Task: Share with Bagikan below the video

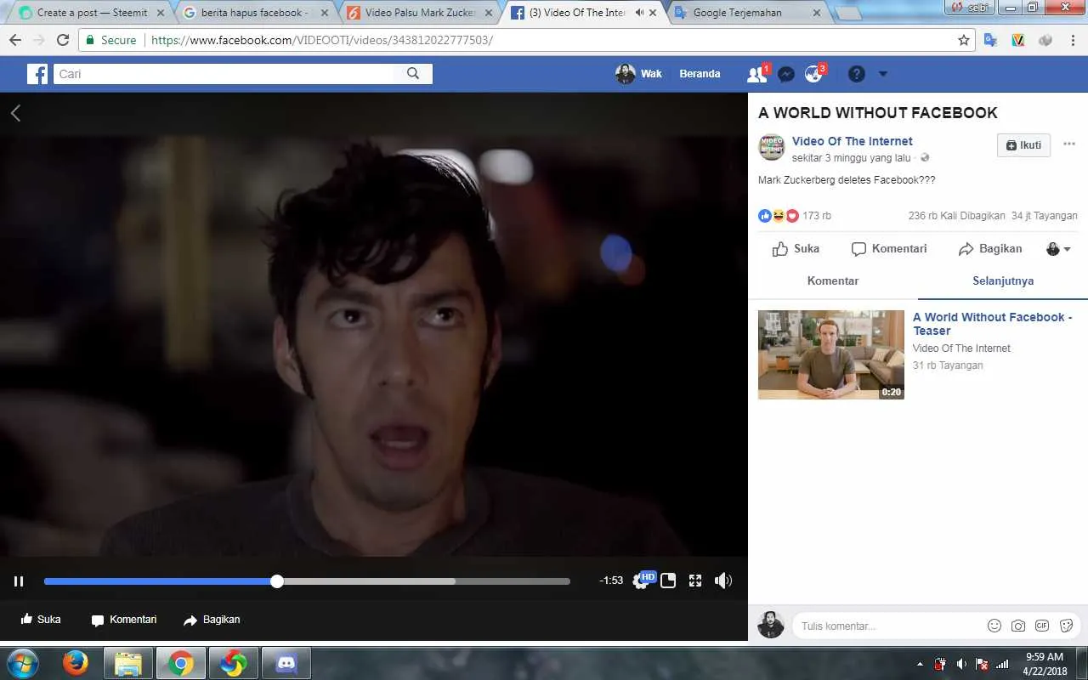Action: click(212, 620)
